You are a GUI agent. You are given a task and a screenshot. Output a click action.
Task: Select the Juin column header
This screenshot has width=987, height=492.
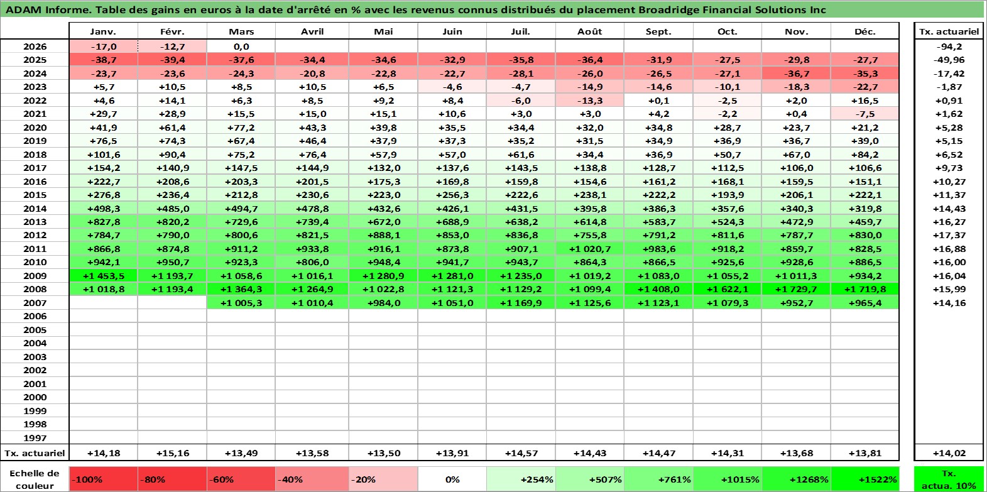[x=452, y=31]
